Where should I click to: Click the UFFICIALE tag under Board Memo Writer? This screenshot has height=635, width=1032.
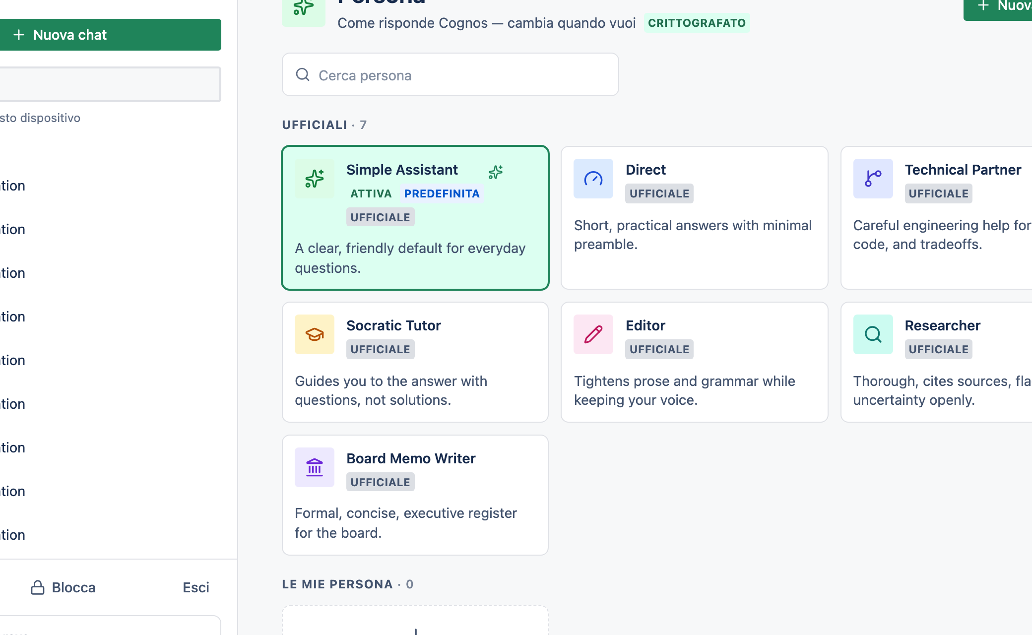(x=381, y=482)
